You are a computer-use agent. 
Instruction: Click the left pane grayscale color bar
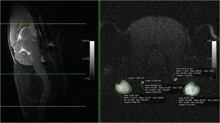(x=92, y=60)
